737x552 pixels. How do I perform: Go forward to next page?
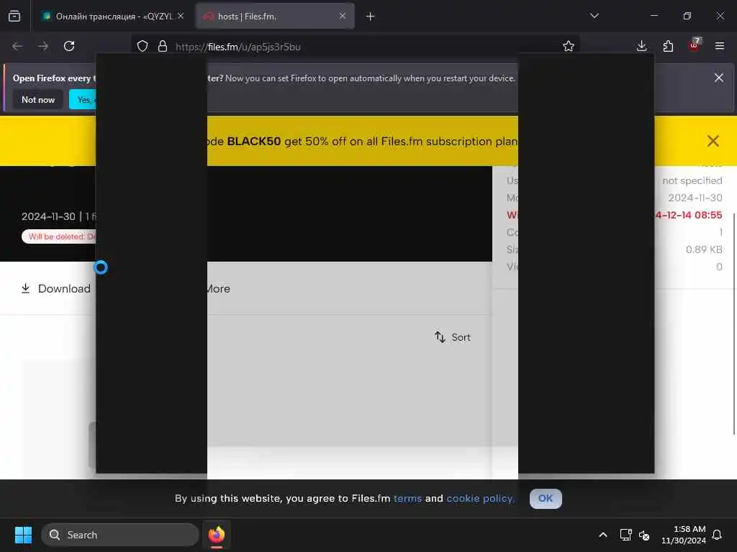click(x=43, y=46)
